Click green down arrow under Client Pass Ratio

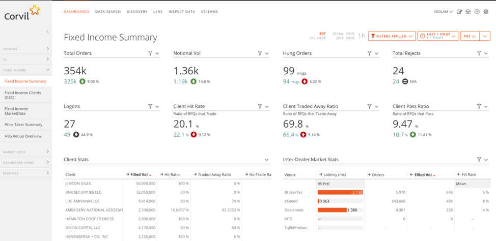coord(413,135)
